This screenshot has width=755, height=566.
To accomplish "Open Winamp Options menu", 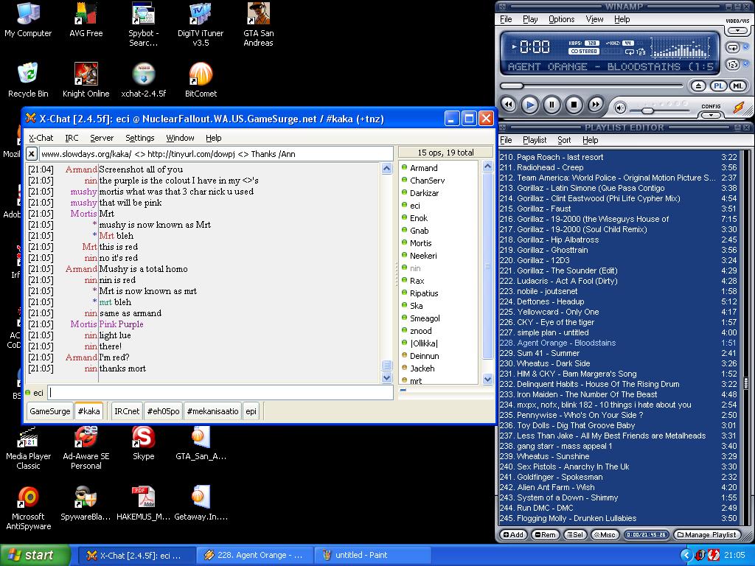I will coord(561,19).
